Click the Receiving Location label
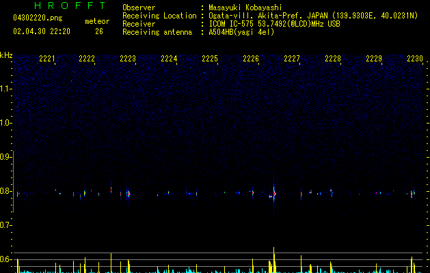 [x=159, y=16]
